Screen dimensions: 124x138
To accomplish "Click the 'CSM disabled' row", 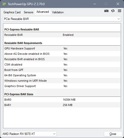I will [x=62, y=65].
